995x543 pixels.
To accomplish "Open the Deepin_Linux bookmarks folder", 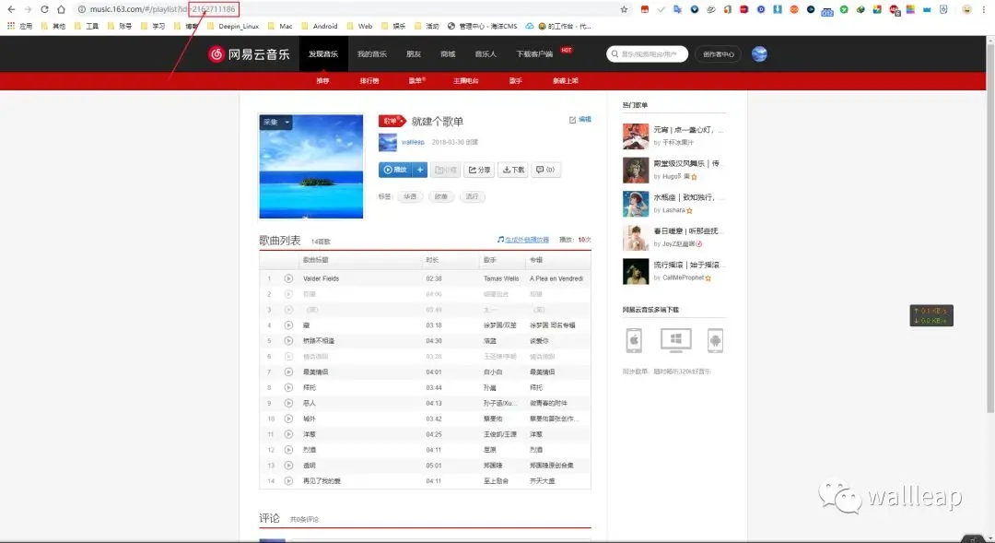I will (x=233, y=27).
